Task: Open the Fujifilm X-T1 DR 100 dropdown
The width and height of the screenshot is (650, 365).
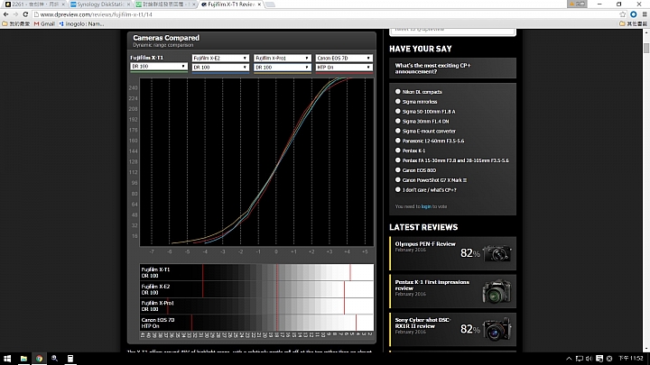Action: [159, 66]
